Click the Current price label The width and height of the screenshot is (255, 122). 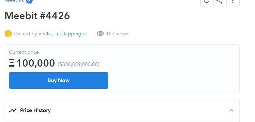tap(24, 52)
